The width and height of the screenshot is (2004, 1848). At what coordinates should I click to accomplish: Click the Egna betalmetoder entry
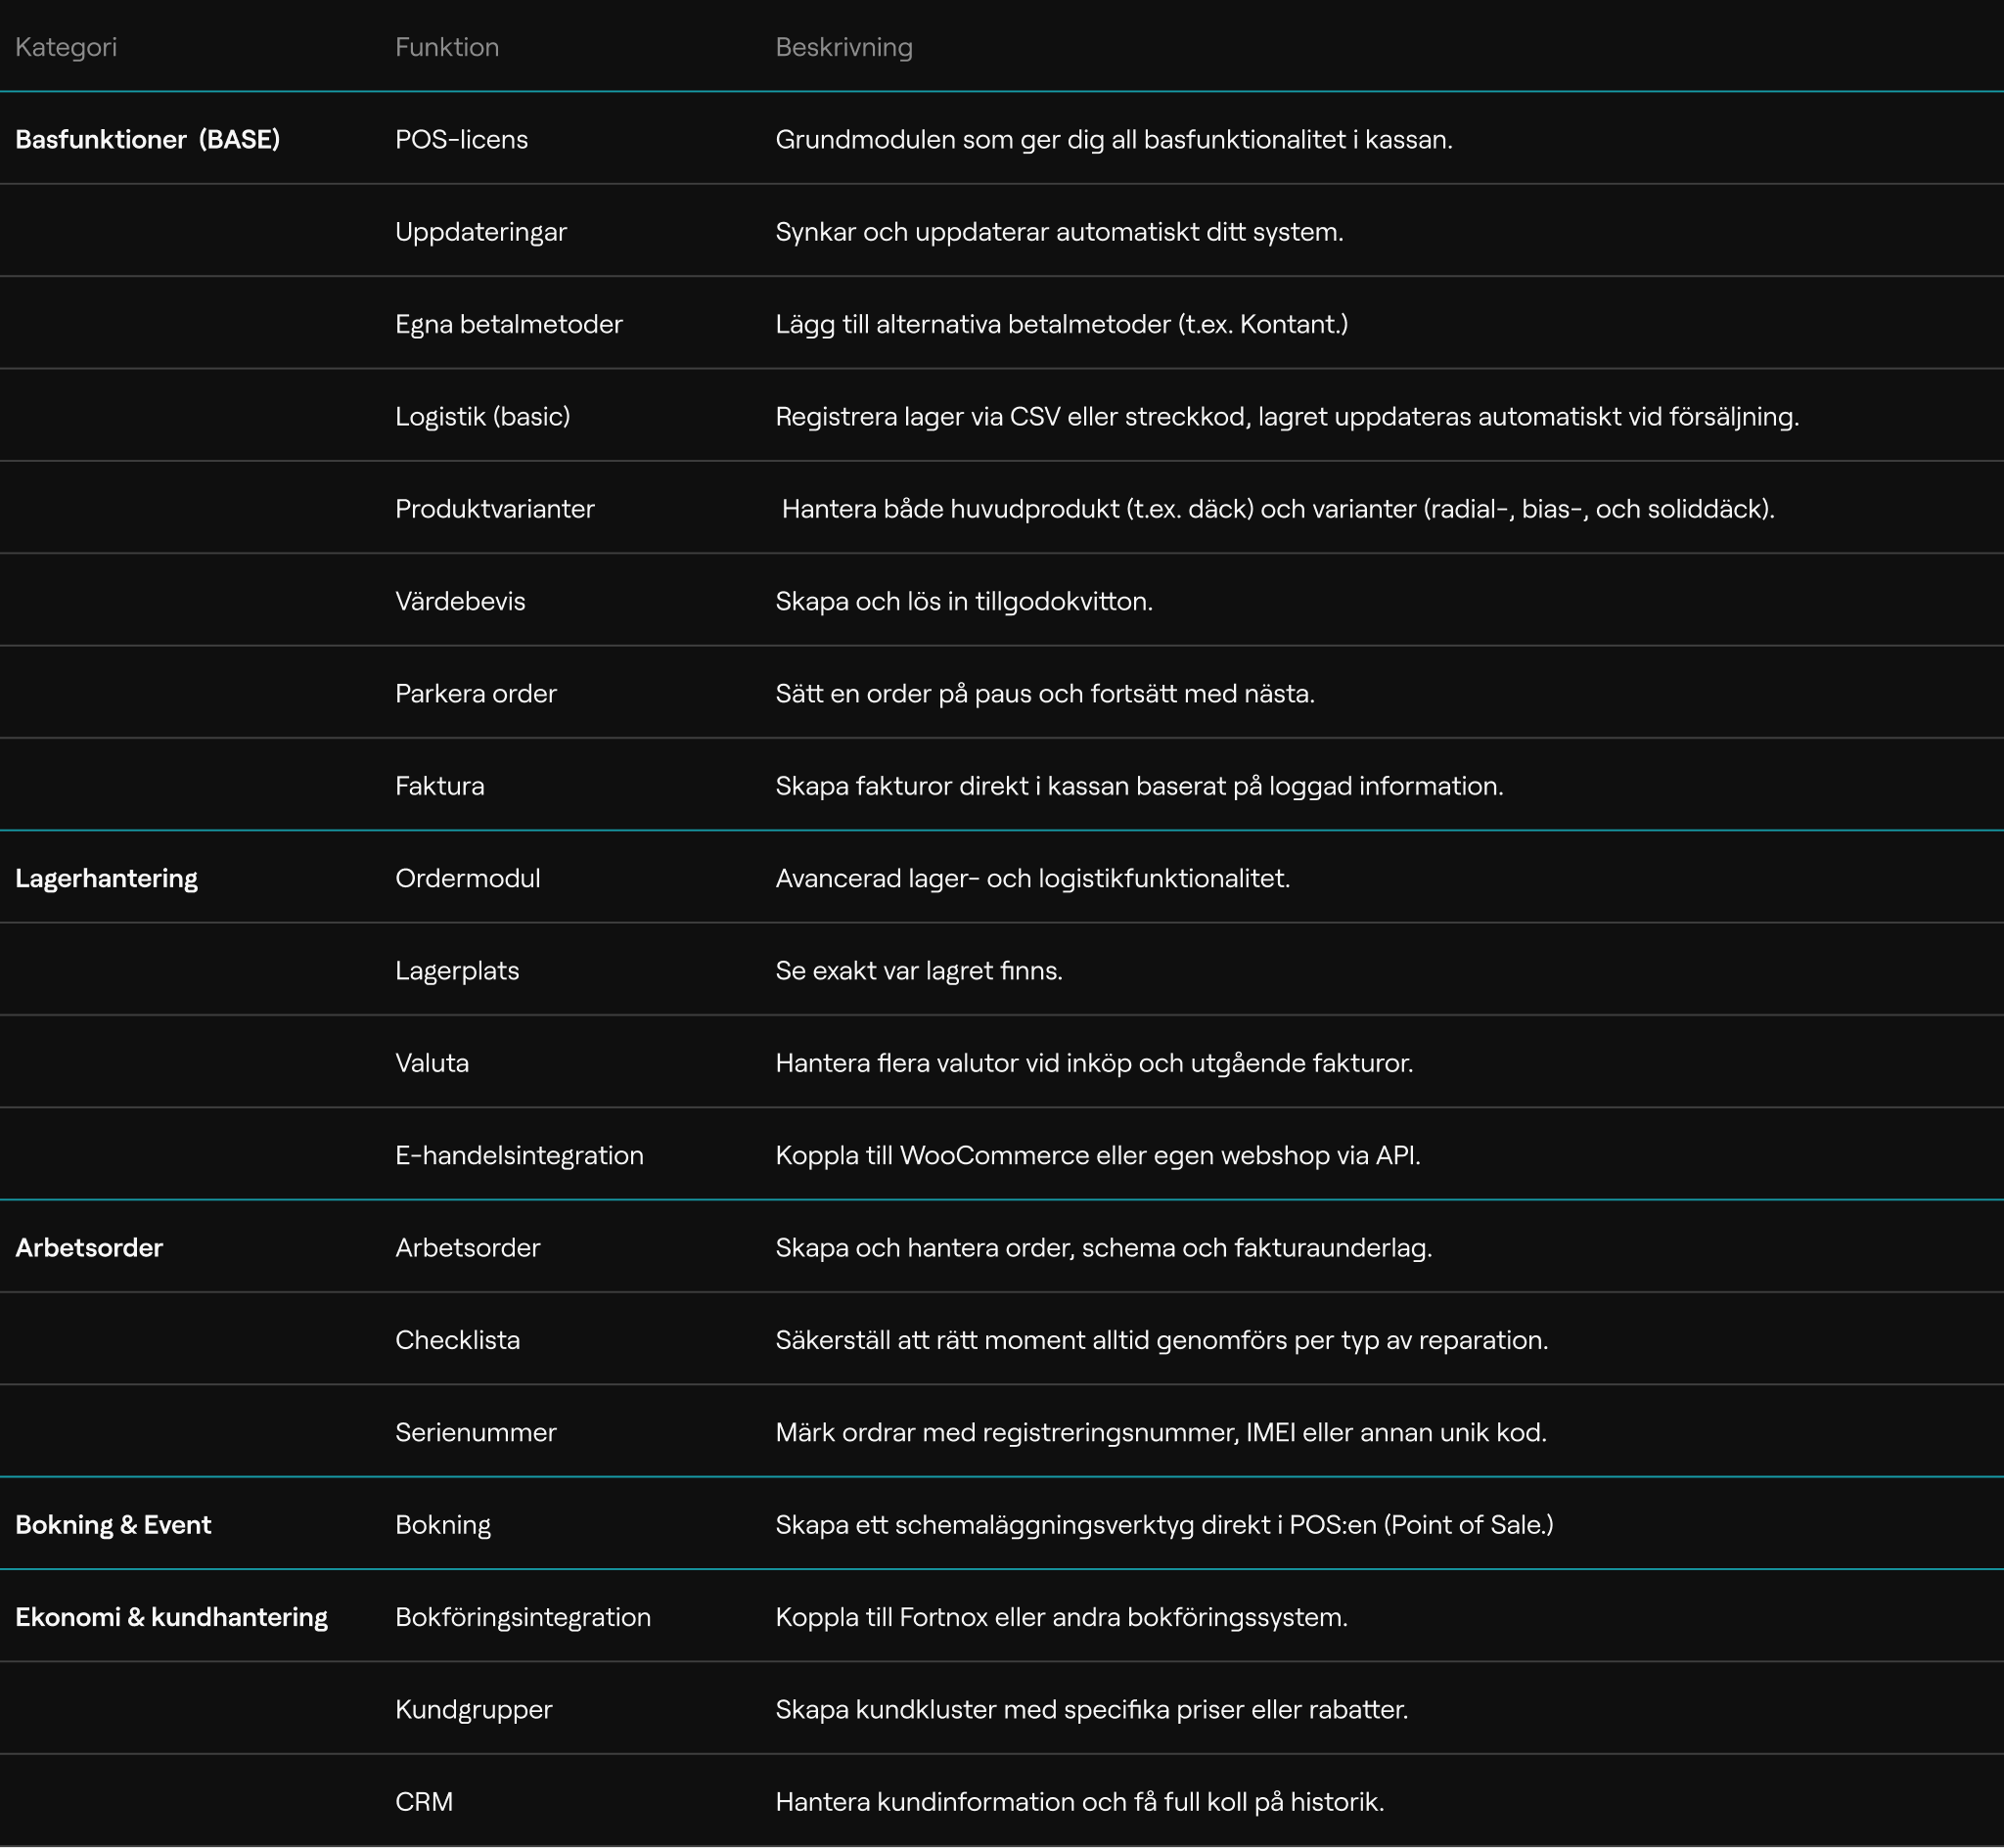coord(508,324)
